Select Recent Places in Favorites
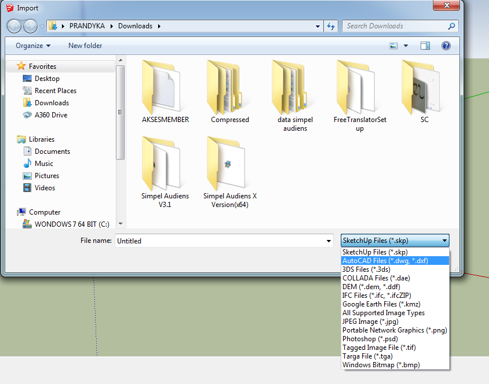 pyautogui.click(x=56, y=91)
